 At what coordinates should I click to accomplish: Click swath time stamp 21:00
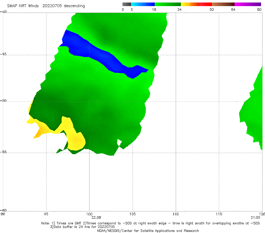click(x=256, y=218)
